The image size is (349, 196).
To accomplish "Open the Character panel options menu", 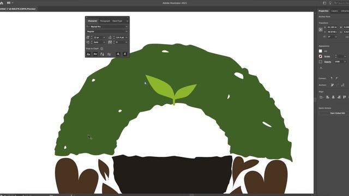I will (127, 21).
